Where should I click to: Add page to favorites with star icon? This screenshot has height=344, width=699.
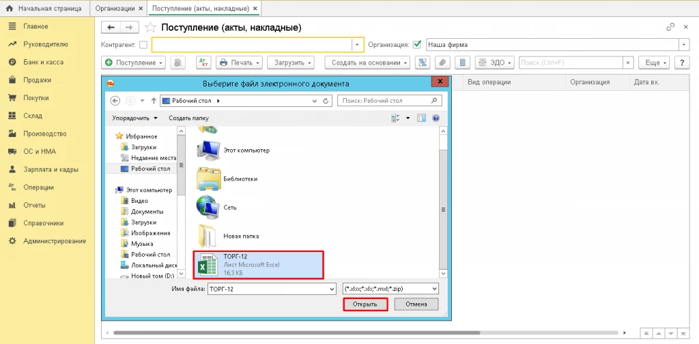pos(151,28)
